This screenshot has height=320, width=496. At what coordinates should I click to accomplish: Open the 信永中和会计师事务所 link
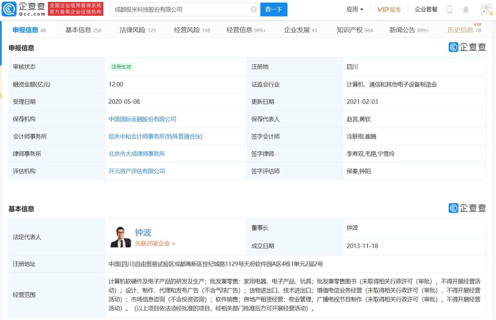(x=155, y=137)
